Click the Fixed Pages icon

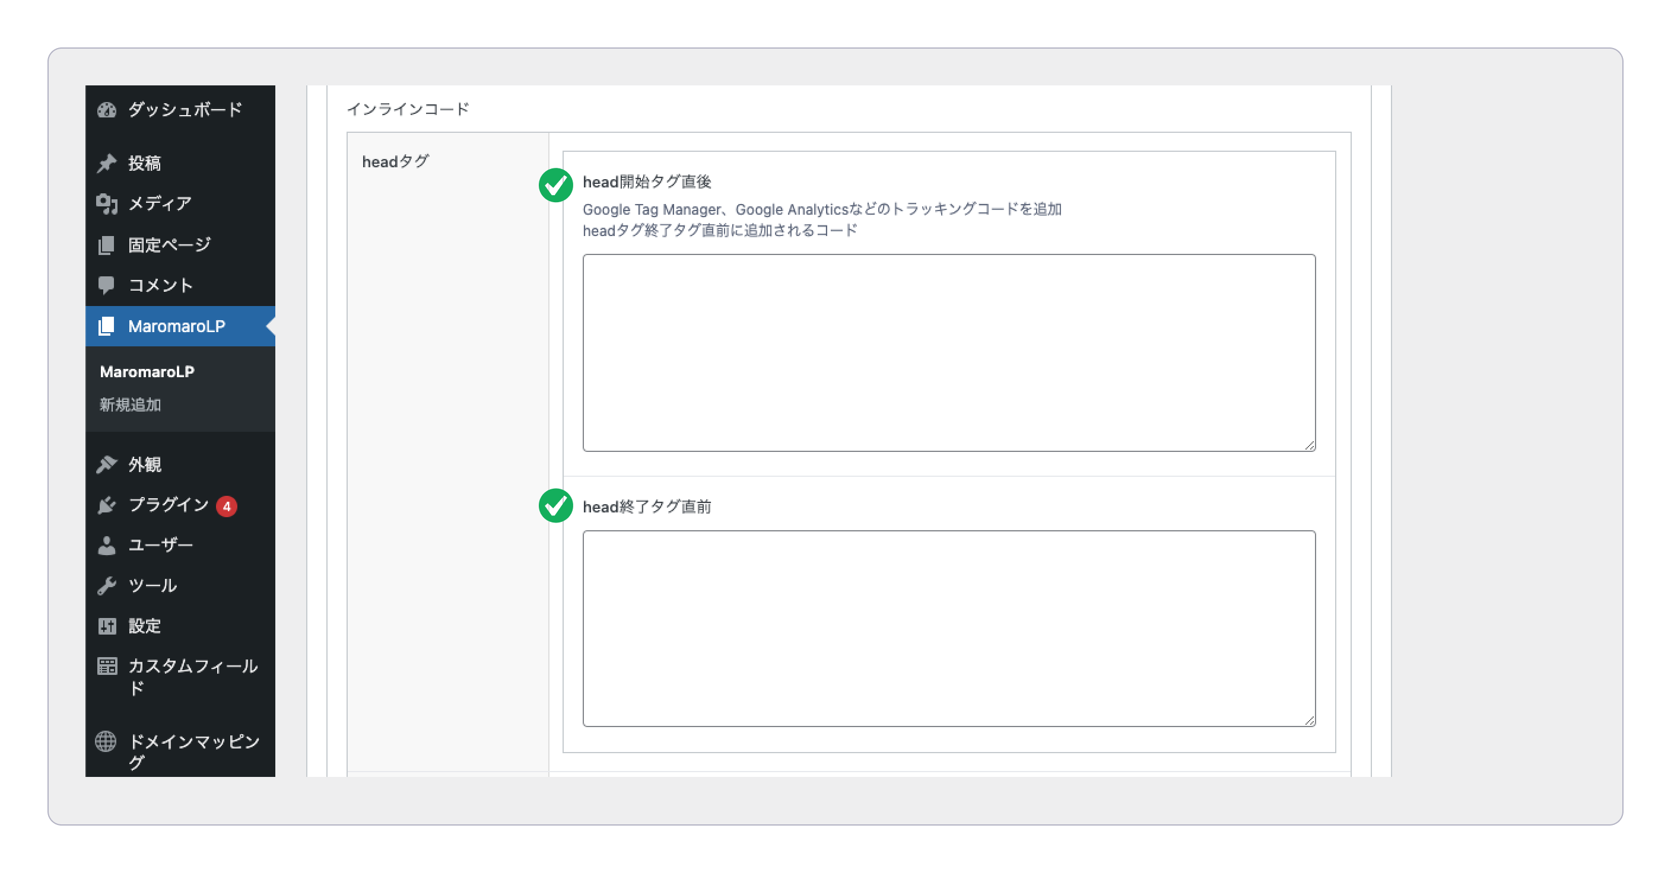click(106, 245)
